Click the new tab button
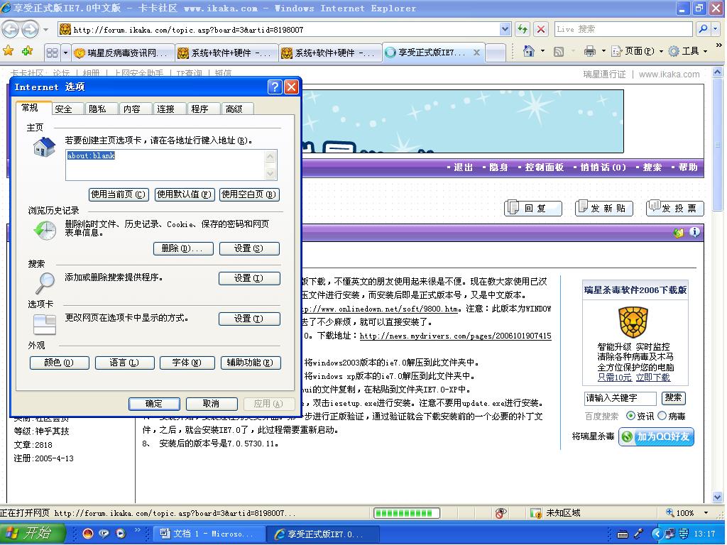The image size is (727, 545). coord(495,53)
